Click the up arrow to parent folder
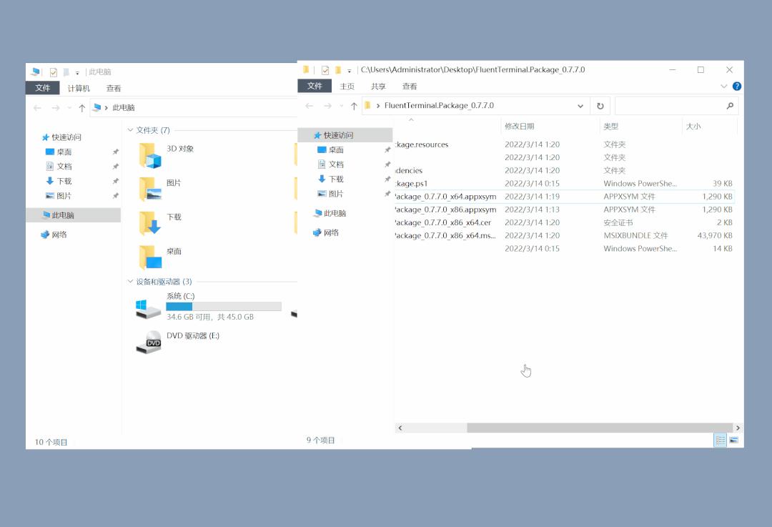Image resolution: width=772 pixels, height=527 pixels. 354,105
